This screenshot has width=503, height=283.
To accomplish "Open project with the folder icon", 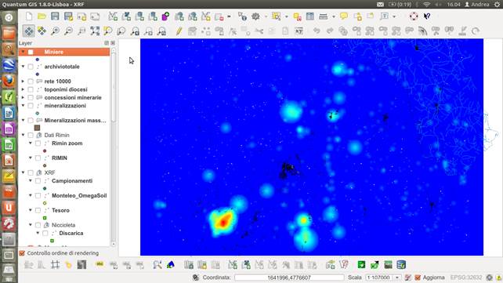I will (42, 16).
